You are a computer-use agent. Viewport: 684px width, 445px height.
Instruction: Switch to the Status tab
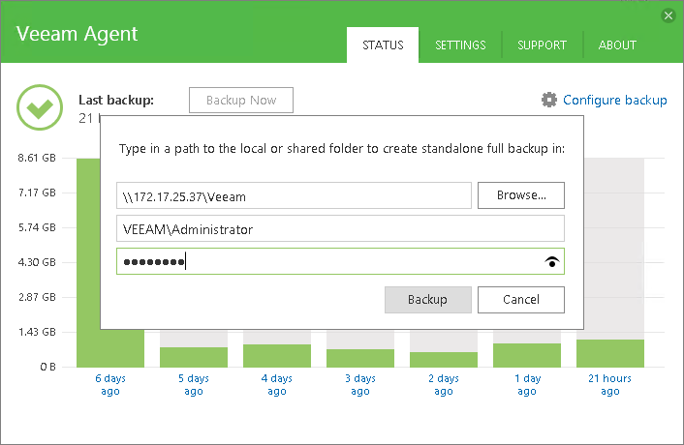tap(383, 44)
